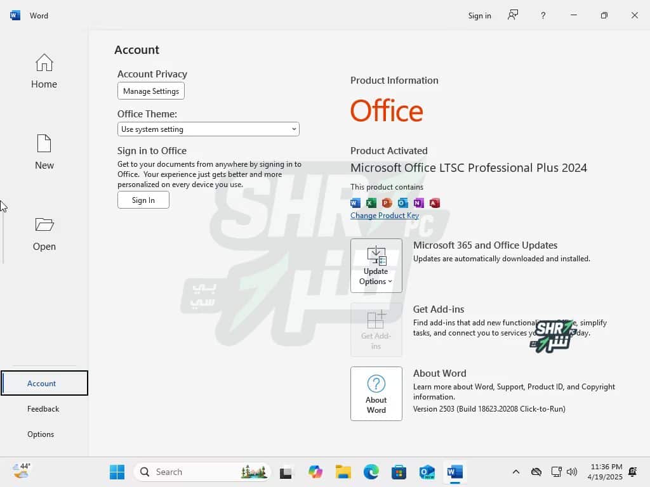
Task: Click the Change Product Key link
Action: tap(385, 216)
